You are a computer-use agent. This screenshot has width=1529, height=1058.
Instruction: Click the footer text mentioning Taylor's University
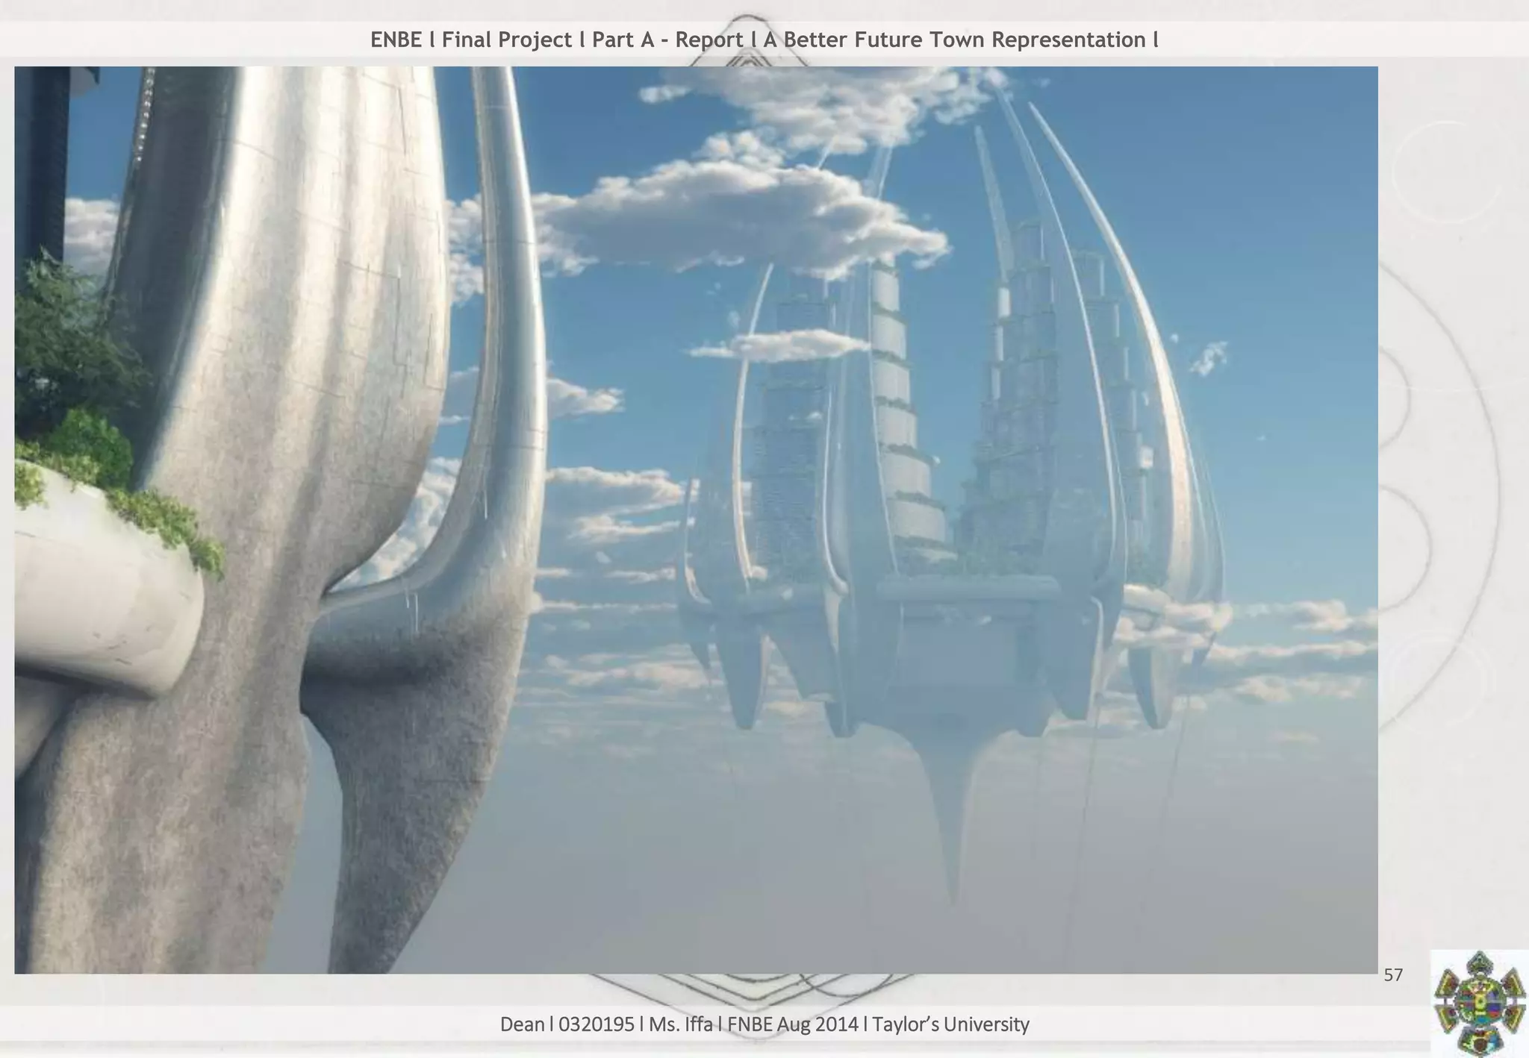coord(950,1024)
